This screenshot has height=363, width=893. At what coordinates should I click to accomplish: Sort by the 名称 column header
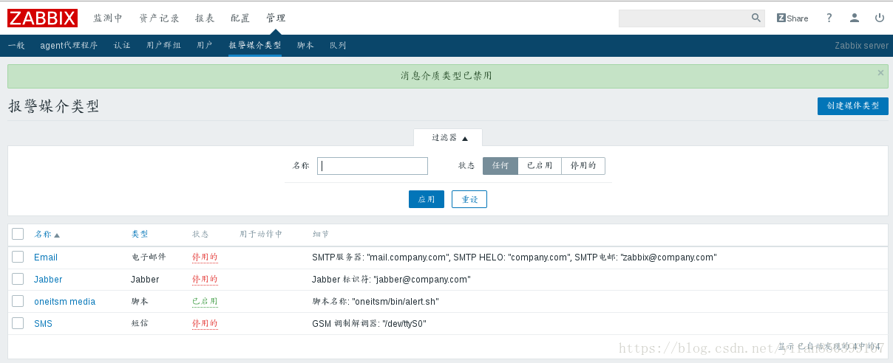click(x=47, y=234)
